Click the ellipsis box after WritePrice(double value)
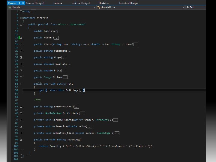Image resolution: width=216 pixels, height=162 pixels. pyautogui.click(x=89, y=127)
